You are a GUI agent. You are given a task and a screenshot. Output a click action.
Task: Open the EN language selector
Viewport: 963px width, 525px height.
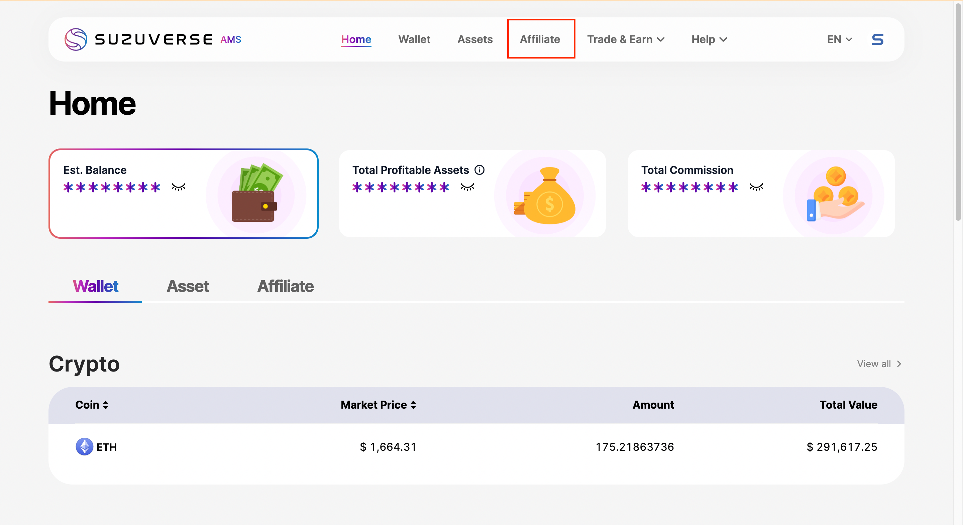[x=839, y=39]
